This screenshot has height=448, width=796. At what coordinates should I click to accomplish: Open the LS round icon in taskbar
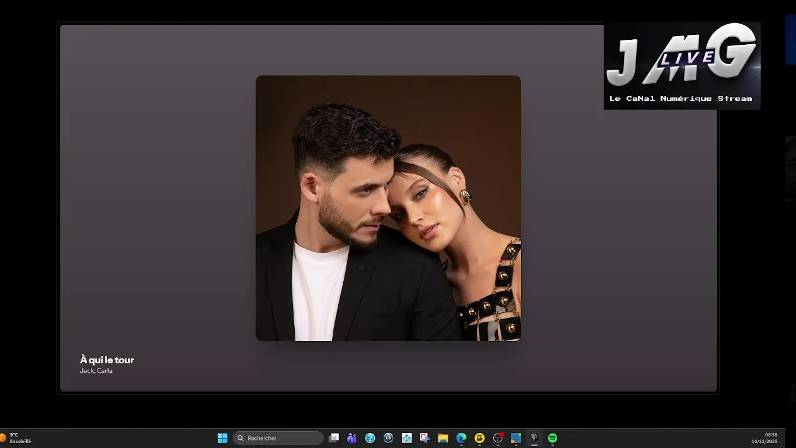coord(389,438)
